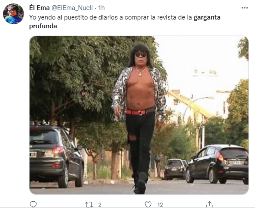This screenshot has width=255, height=210.
Task: Click the black hatchback at the photo's right
Action: 217,164
